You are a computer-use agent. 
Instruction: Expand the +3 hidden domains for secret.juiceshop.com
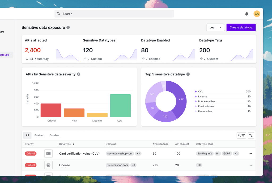pos(138,154)
